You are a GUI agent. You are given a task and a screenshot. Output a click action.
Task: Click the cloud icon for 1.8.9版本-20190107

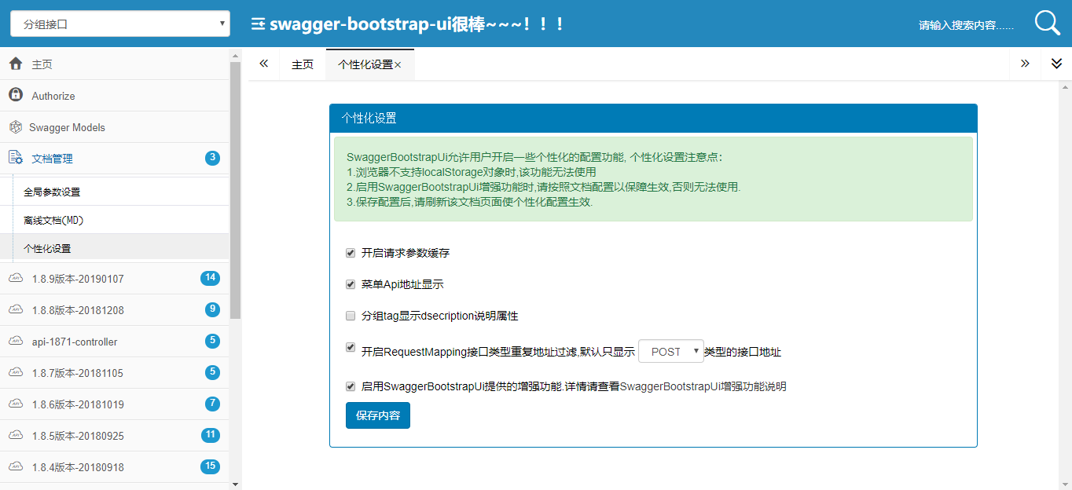[x=16, y=278]
